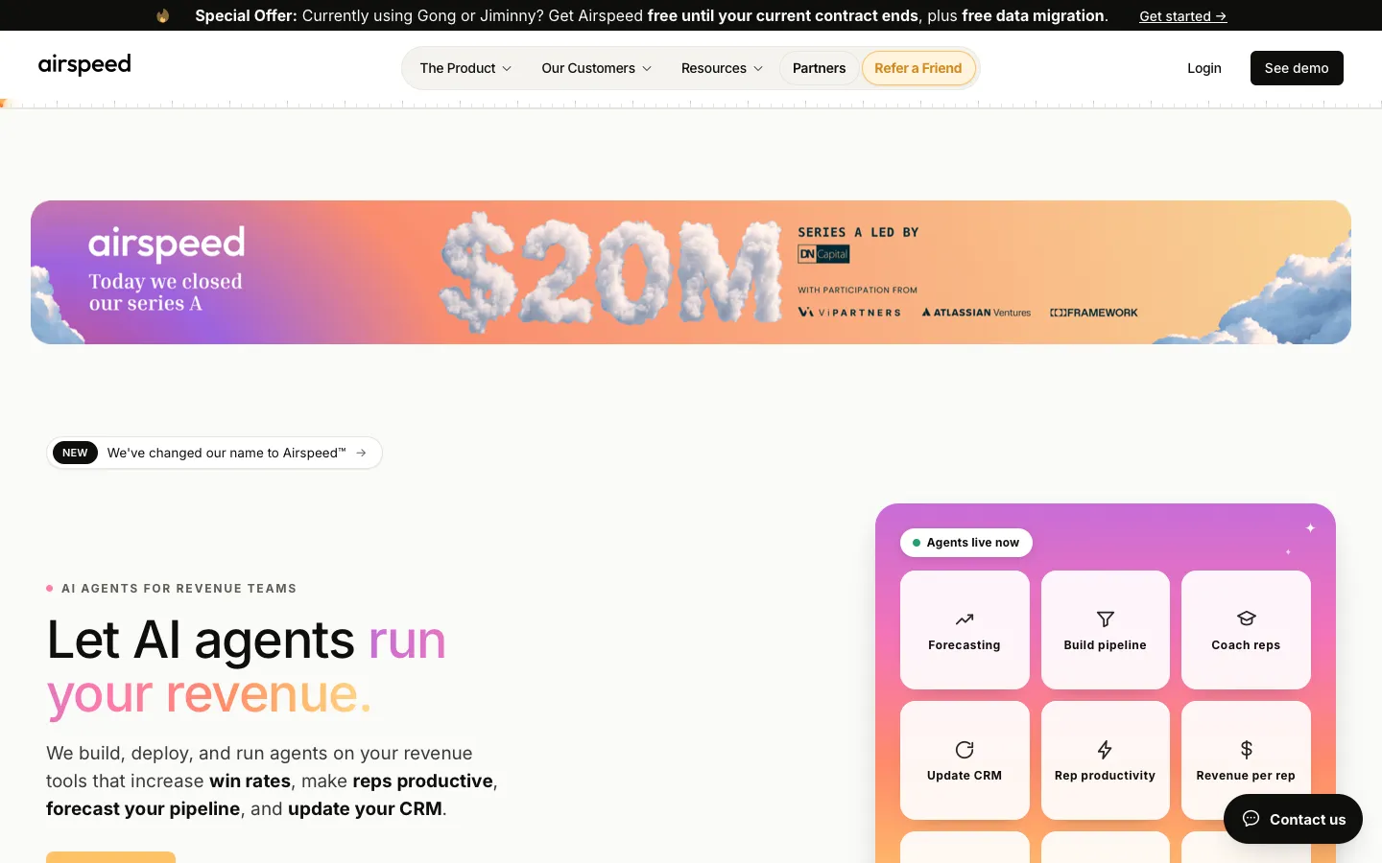Click the Forecasting trend-line icon
Viewport: 1382px width, 863px height.
pos(965,619)
